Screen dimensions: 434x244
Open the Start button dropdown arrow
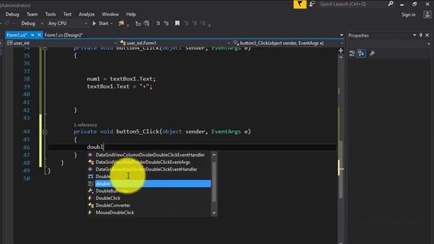(x=111, y=24)
